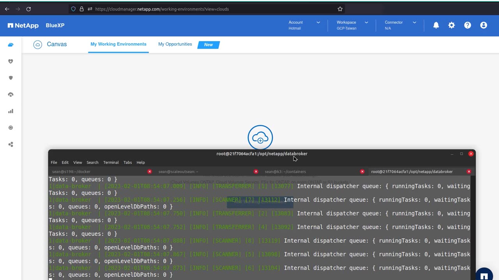Open terminal View menu
The height and width of the screenshot is (280, 499).
pos(78,163)
